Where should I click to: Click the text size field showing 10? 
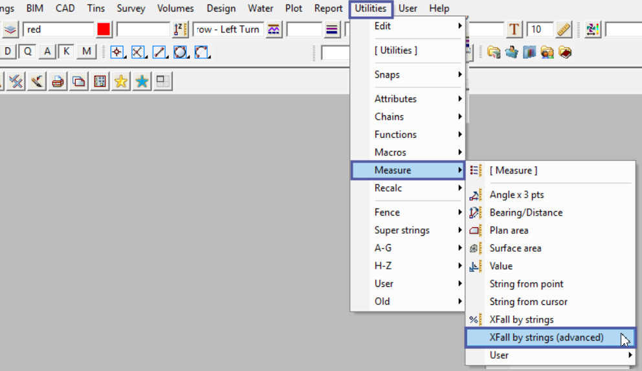[x=539, y=30]
